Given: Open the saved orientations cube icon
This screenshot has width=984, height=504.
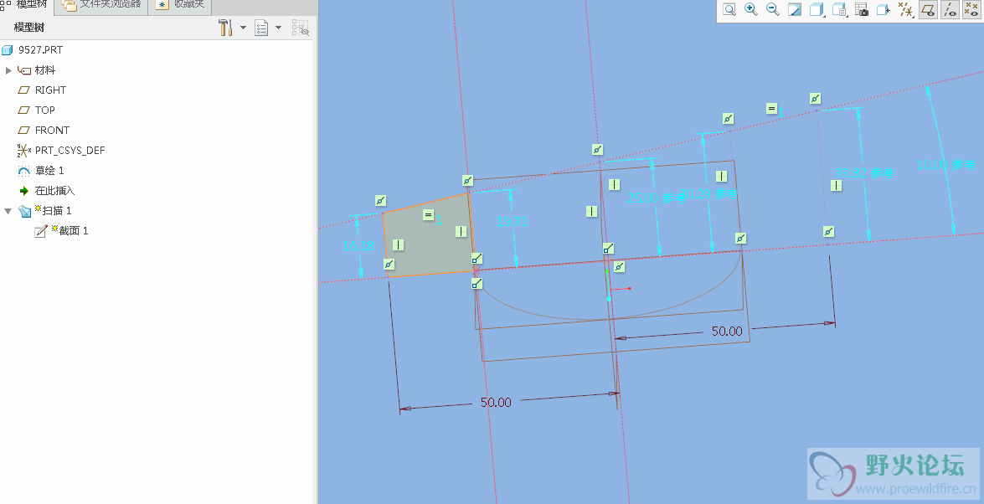Looking at the screenshot, I should tap(839, 9).
